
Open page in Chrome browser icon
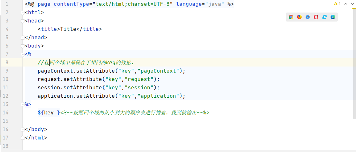291,17
